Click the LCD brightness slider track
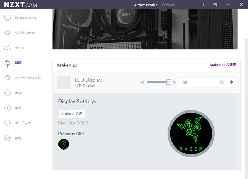The height and width of the screenshot is (179, 248). coord(157,82)
